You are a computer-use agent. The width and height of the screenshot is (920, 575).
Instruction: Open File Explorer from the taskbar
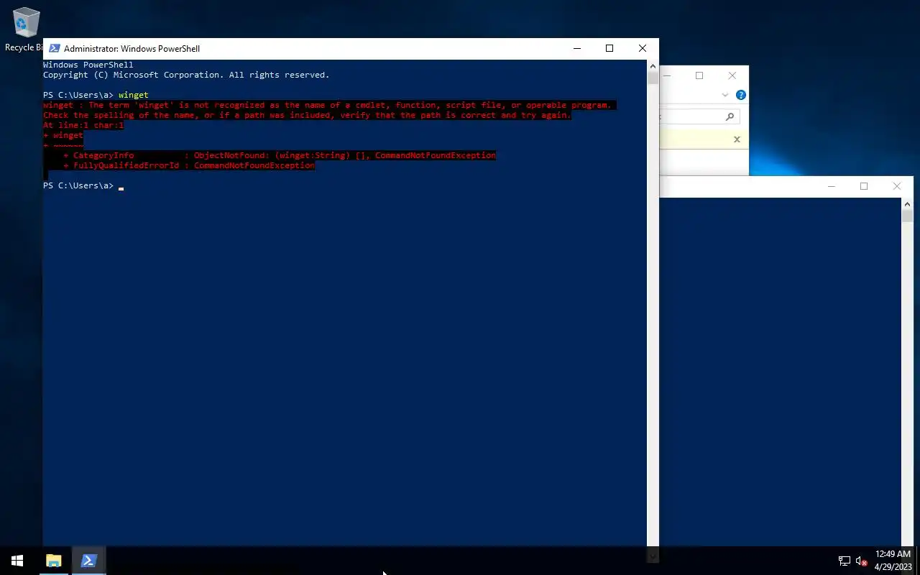pyautogui.click(x=53, y=561)
